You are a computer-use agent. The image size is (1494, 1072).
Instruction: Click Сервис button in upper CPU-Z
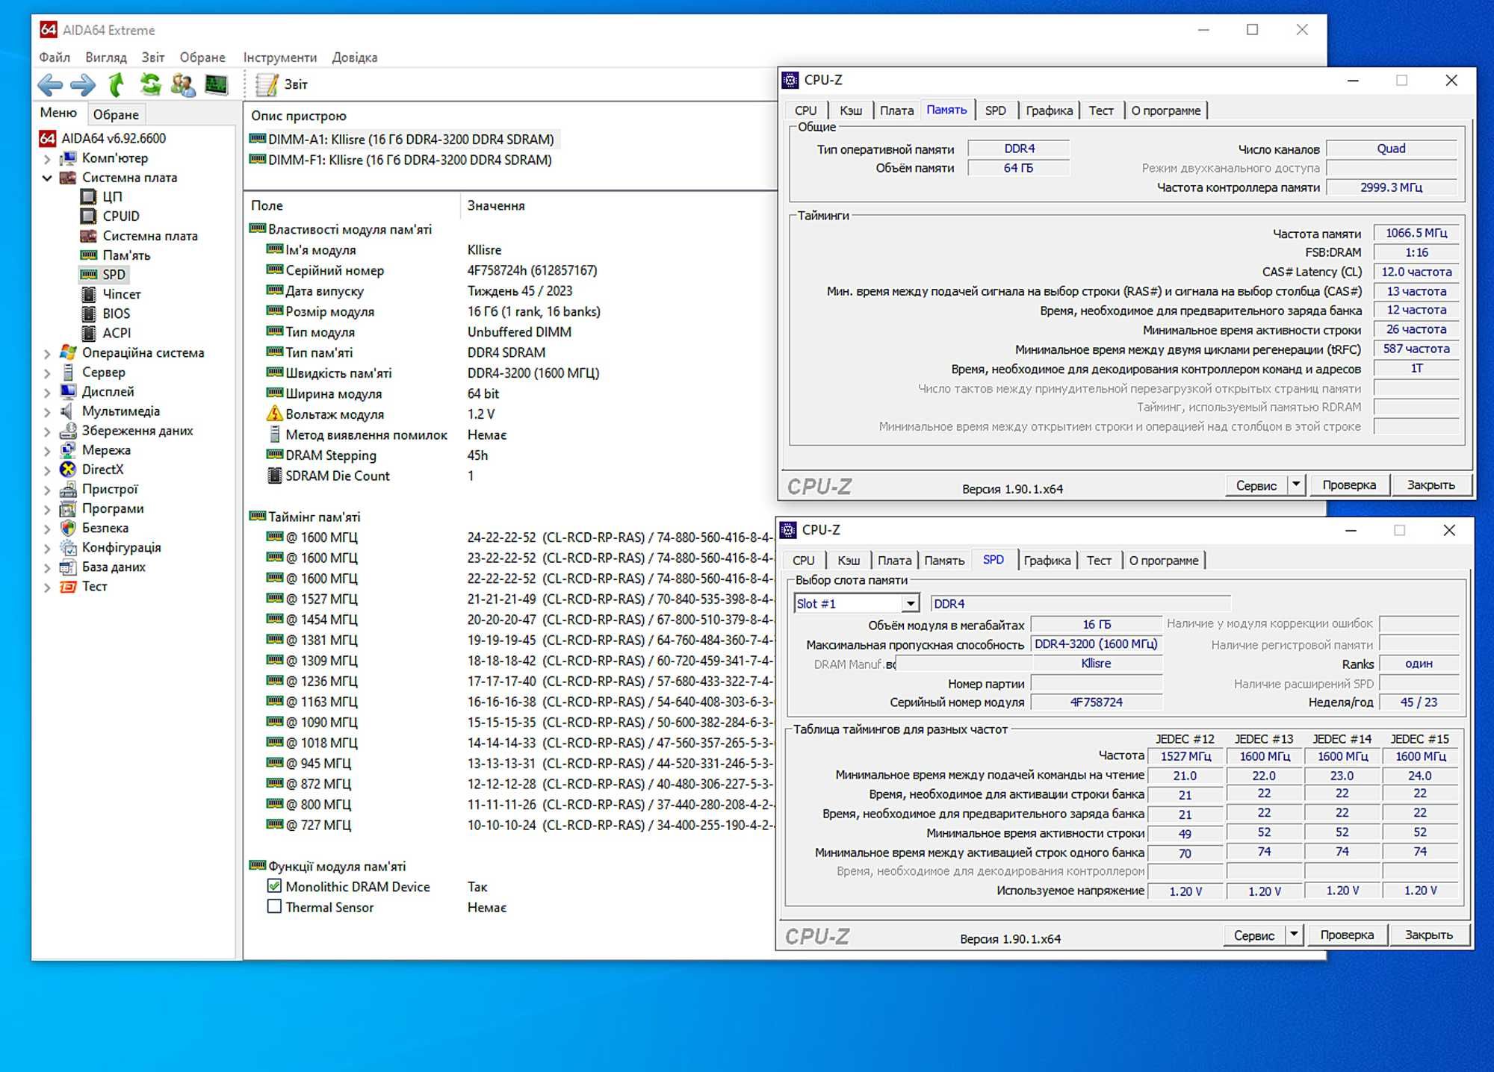pos(1256,485)
